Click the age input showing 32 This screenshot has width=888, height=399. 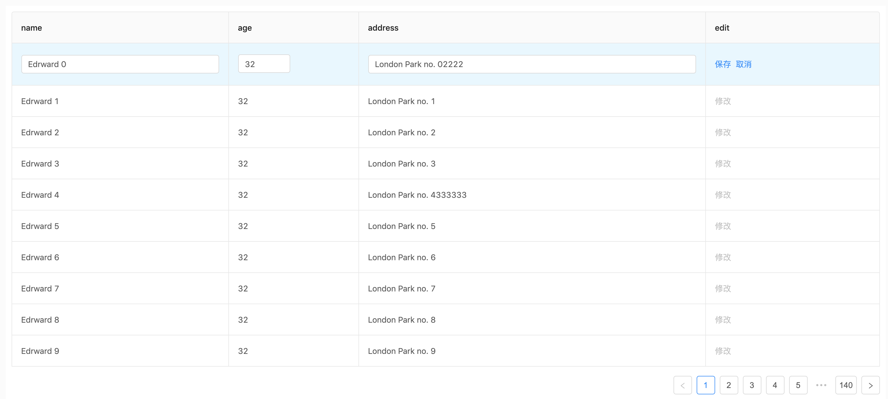pyautogui.click(x=264, y=64)
